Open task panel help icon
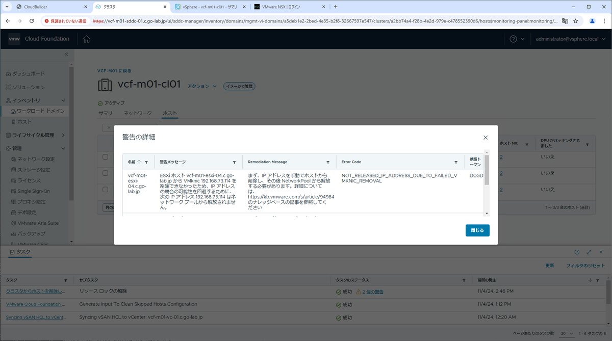612x341 pixels. coord(577,252)
